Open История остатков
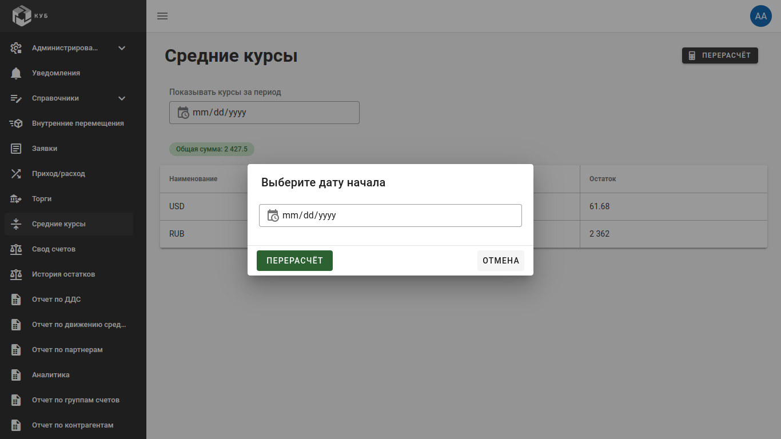The image size is (781, 439). [x=69, y=274]
